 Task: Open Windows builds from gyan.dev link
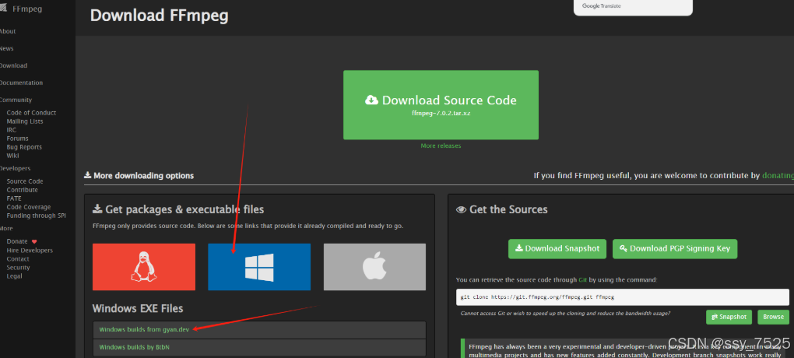pos(144,330)
